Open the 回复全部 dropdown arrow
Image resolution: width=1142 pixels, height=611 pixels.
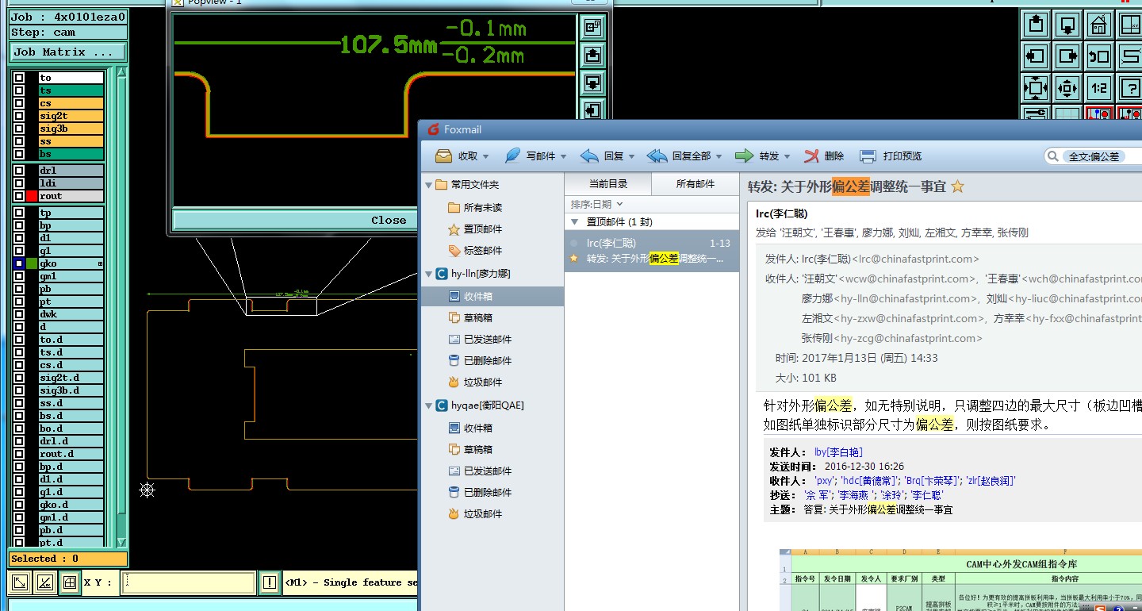(x=719, y=157)
